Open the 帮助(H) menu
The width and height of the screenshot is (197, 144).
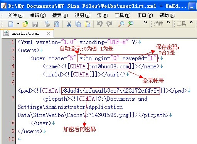coord(167,15)
